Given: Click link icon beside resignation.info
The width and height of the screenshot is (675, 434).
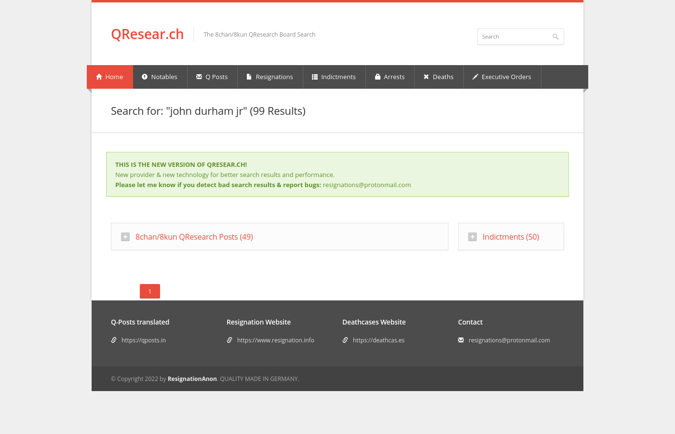Looking at the screenshot, I should click(229, 340).
